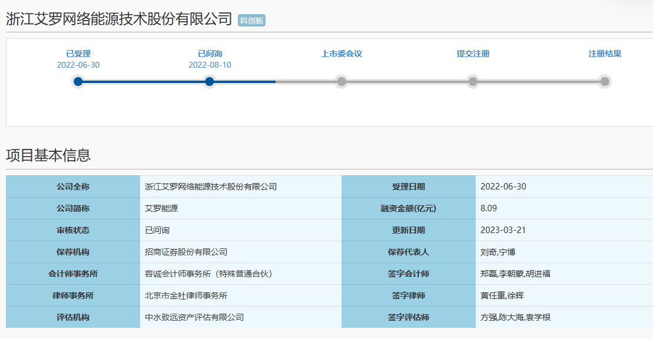Click the accounting firm 容诚会计师事务所 cell
653x339 pixels.
(x=208, y=274)
